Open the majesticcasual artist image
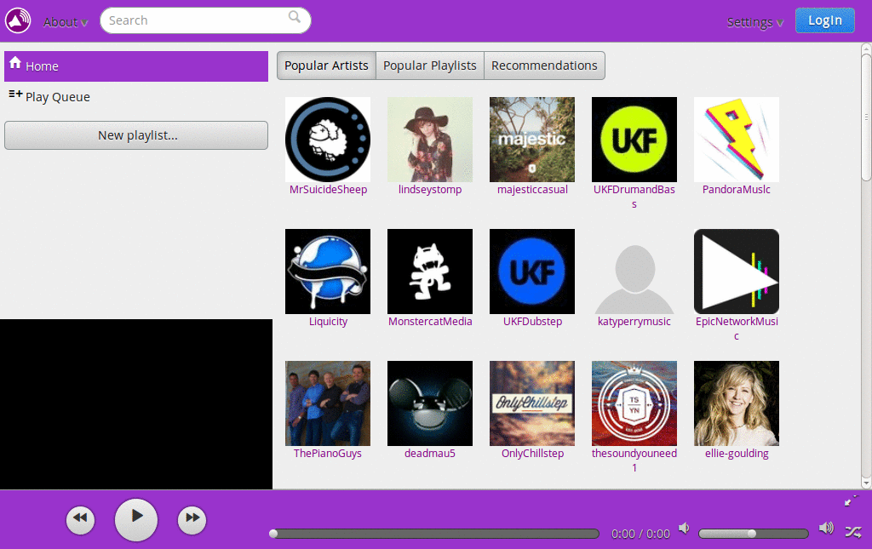Viewport: 872px width, 549px height. coord(532,140)
